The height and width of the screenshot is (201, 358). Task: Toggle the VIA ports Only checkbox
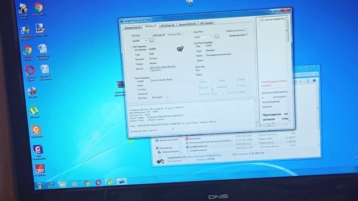183,34
